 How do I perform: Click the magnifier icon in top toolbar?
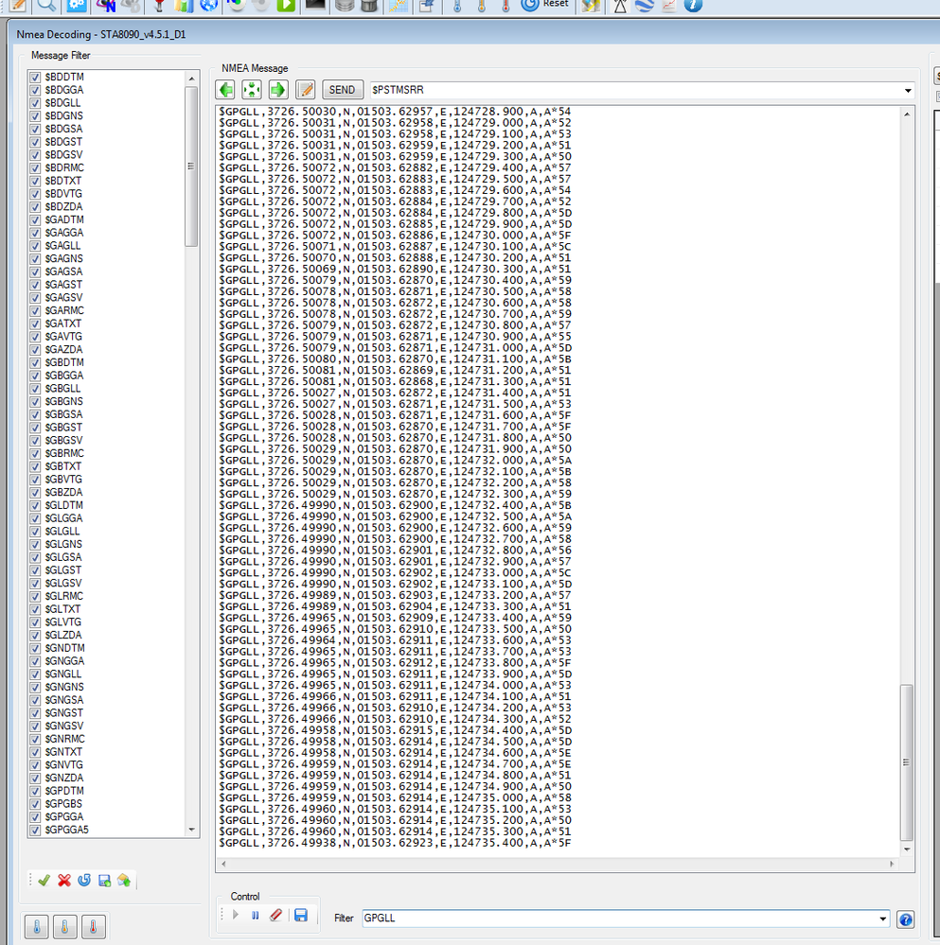(x=45, y=6)
